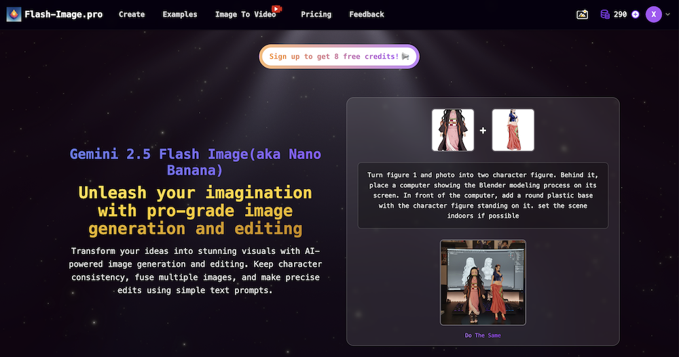
Task: Click the 290 credits count
Action: point(620,14)
